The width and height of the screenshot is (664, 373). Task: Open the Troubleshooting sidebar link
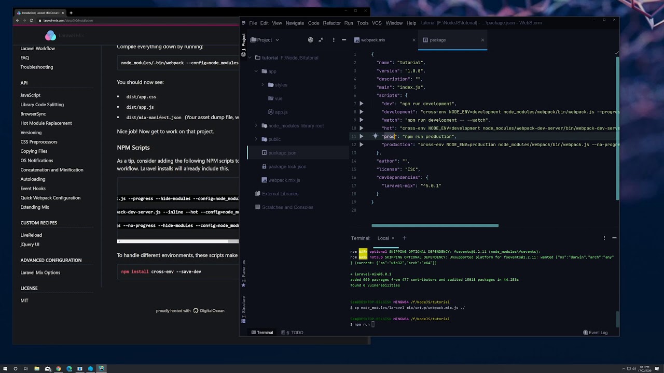pyautogui.click(x=37, y=67)
